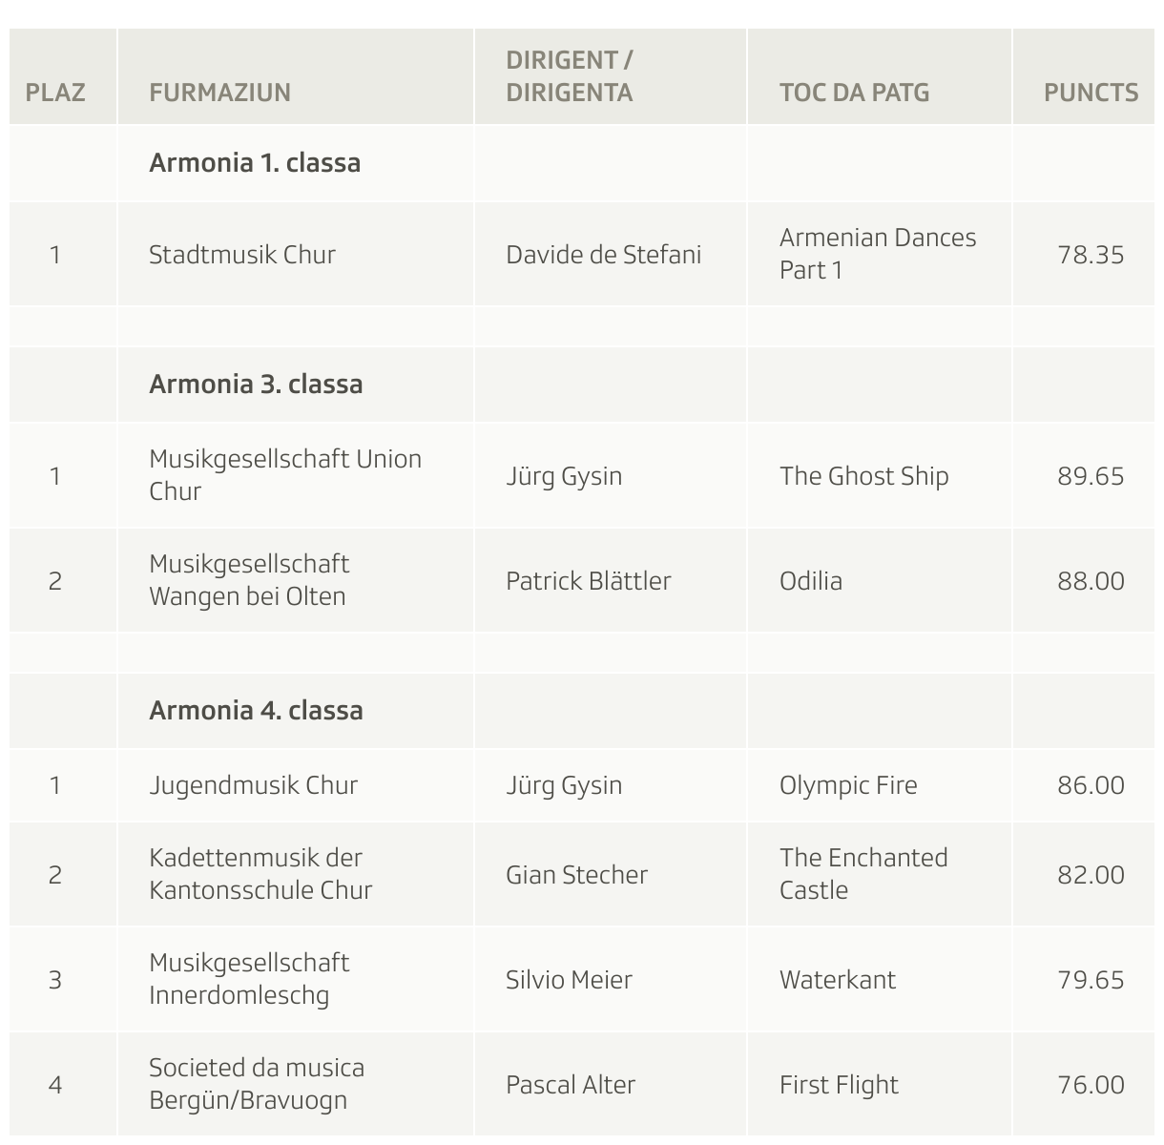The width and height of the screenshot is (1164, 1145).
Task: Select the Armonia 3. classa heading
Action: (x=256, y=385)
